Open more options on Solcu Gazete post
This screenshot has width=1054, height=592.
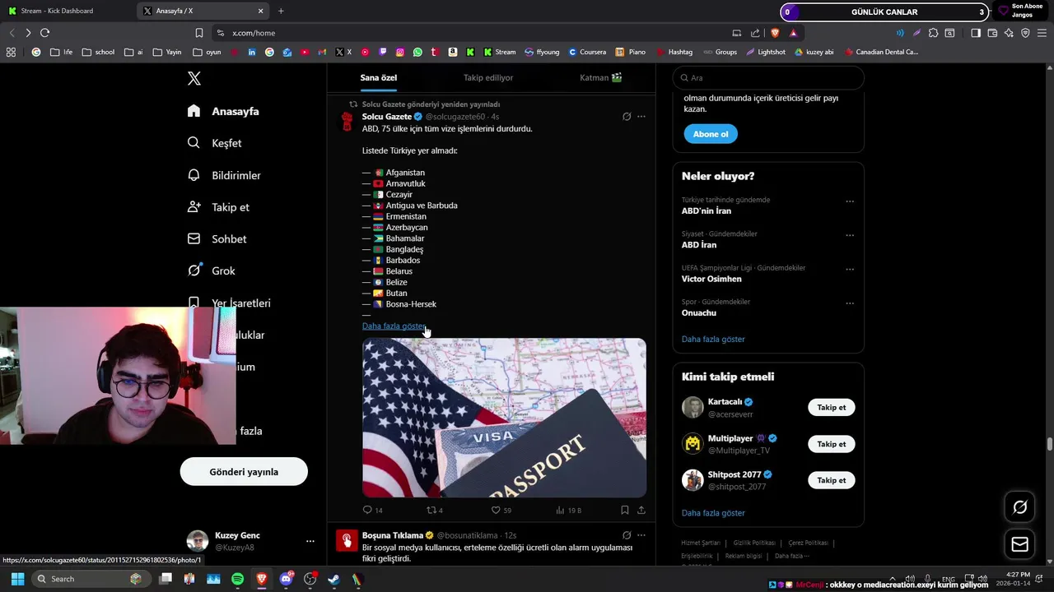[x=641, y=117]
